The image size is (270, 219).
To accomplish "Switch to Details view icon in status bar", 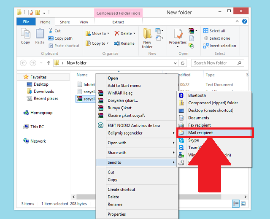I will tap(236, 204).
